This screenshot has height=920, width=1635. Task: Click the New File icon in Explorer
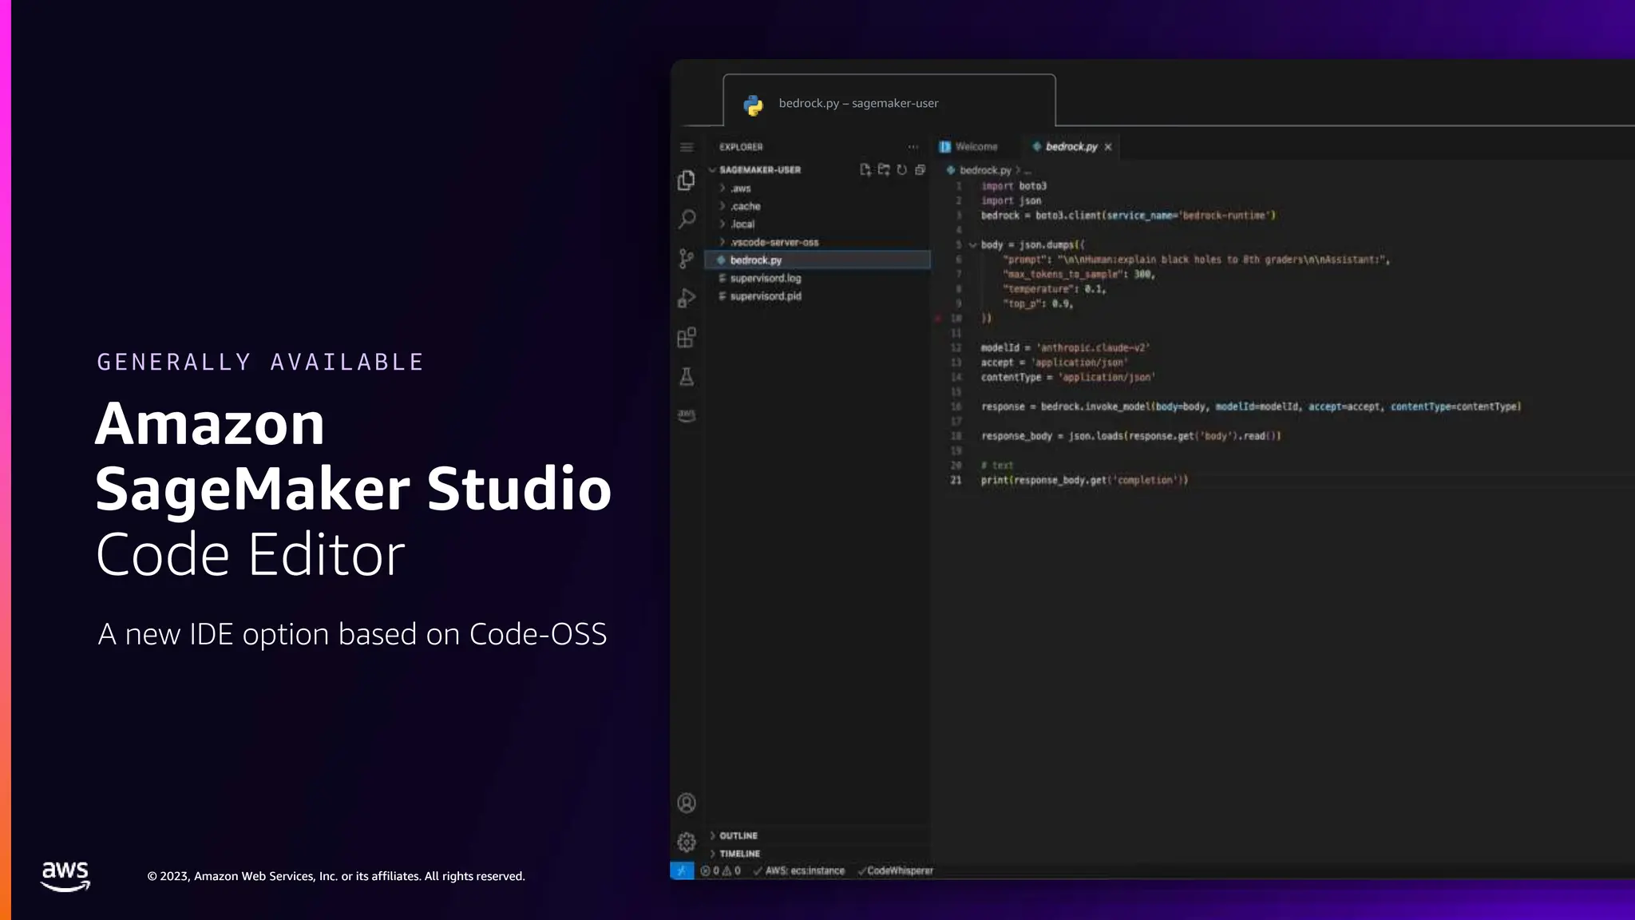[x=865, y=169]
